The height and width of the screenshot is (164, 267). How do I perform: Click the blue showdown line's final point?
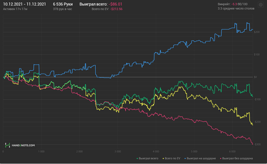(x=253, y=30)
